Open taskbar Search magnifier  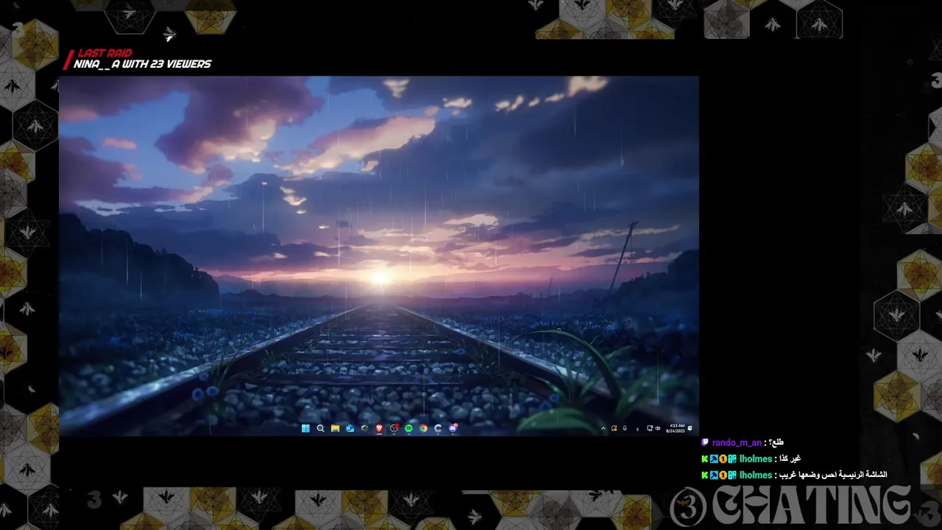coord(321,428)
